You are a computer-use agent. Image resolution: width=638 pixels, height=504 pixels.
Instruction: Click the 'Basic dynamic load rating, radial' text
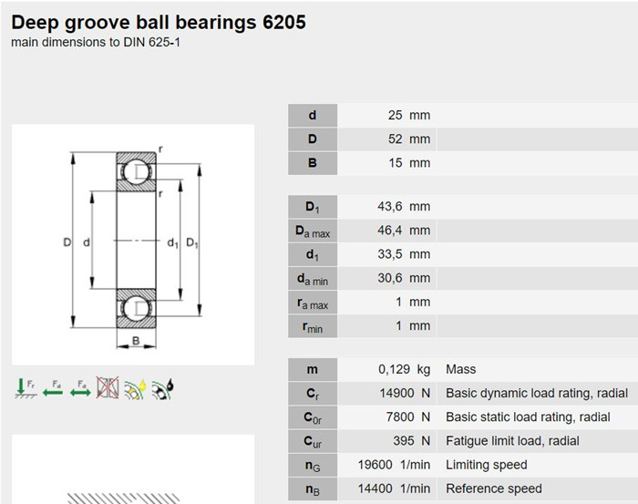[x=536, y=394]
